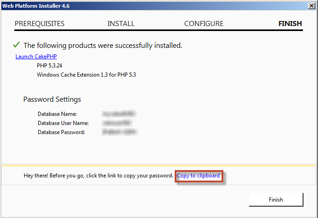Click the Finish button

(276, 199)
